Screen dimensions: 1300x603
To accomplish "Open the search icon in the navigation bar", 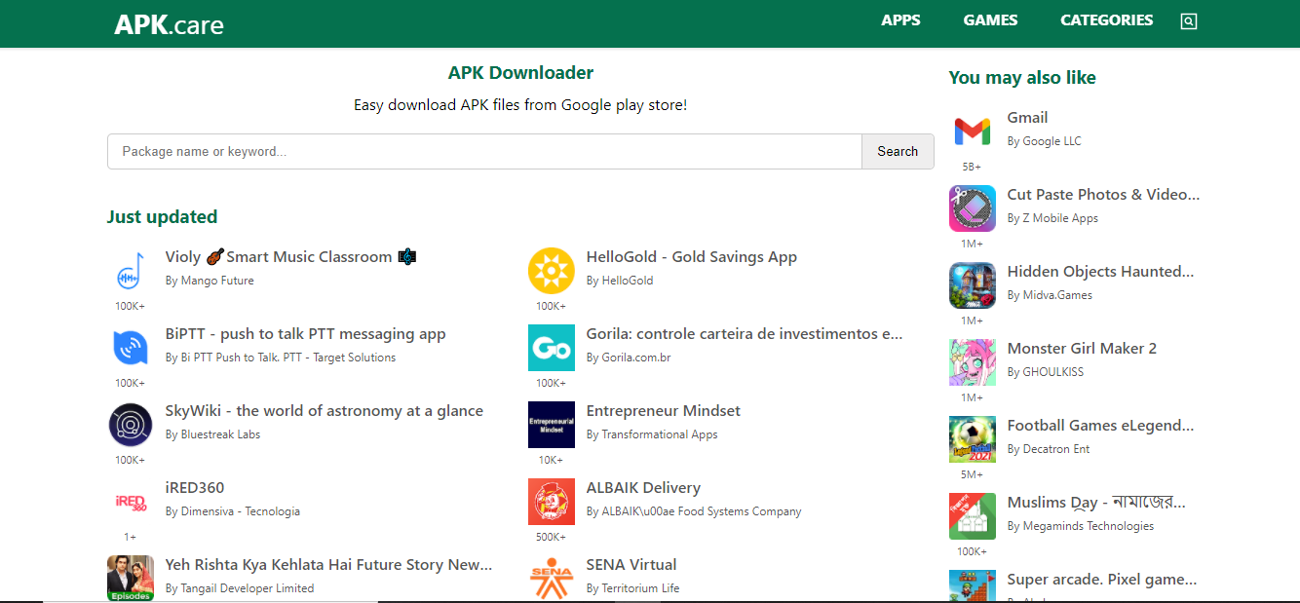I will pos(1188,20).
